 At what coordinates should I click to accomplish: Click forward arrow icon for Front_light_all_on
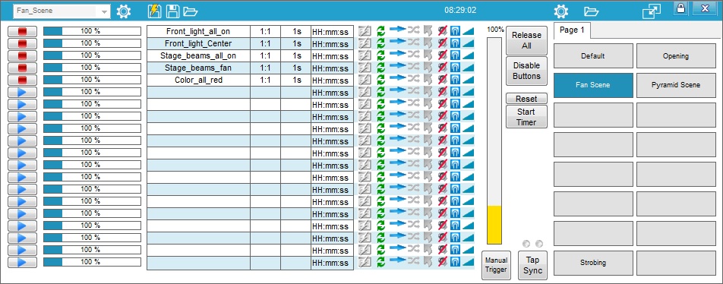pos(397,29)
